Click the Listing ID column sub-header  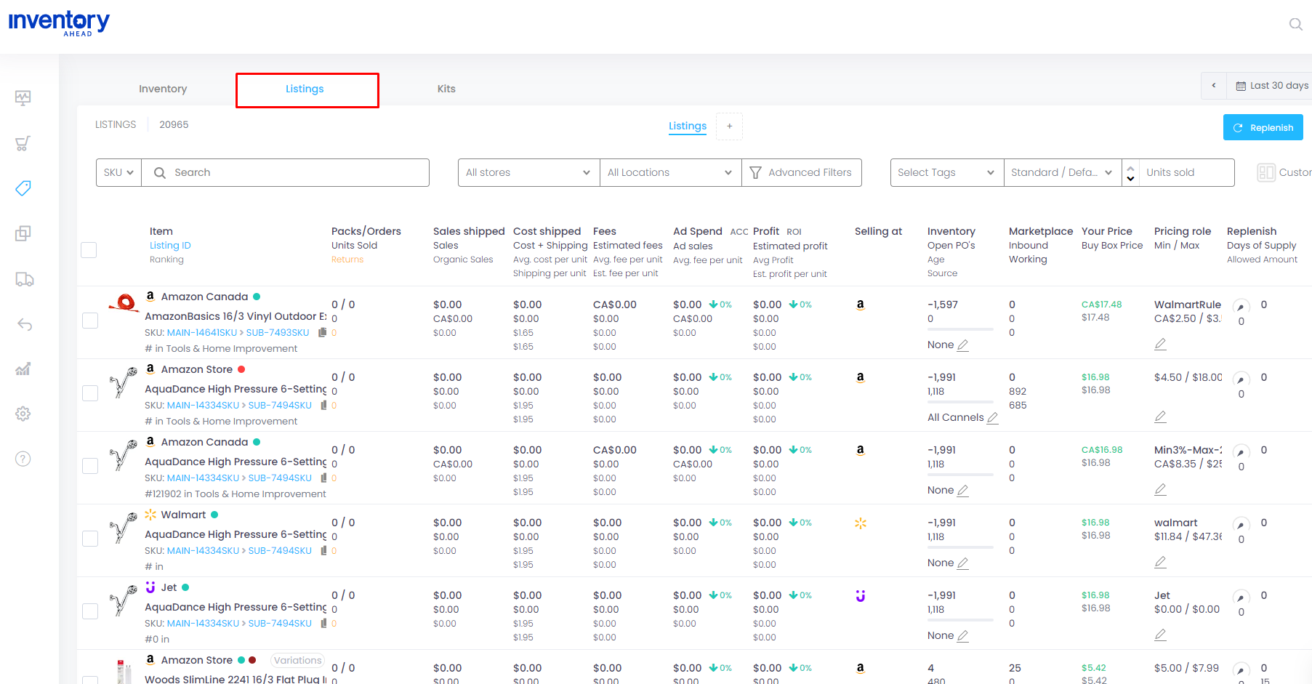[170, 246]
